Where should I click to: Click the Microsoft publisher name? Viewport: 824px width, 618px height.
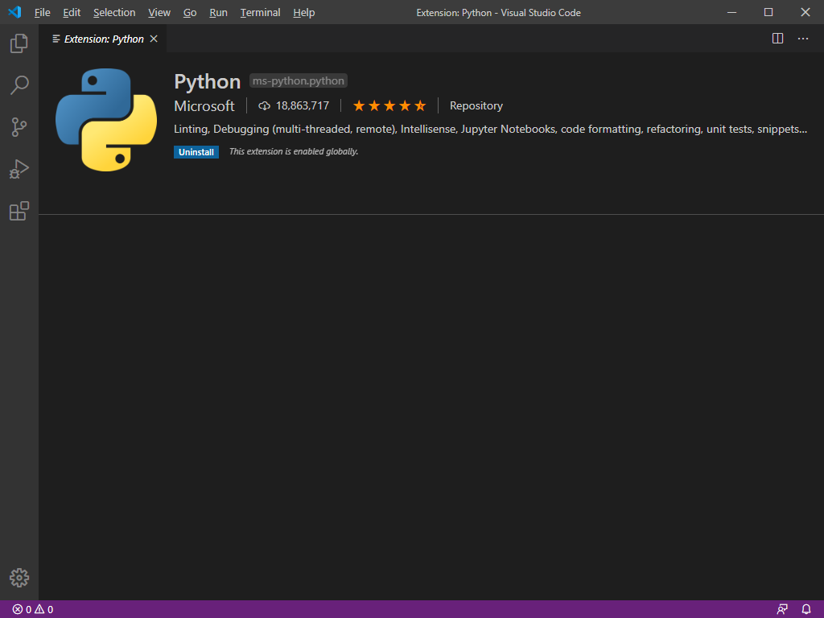[204, 106]
